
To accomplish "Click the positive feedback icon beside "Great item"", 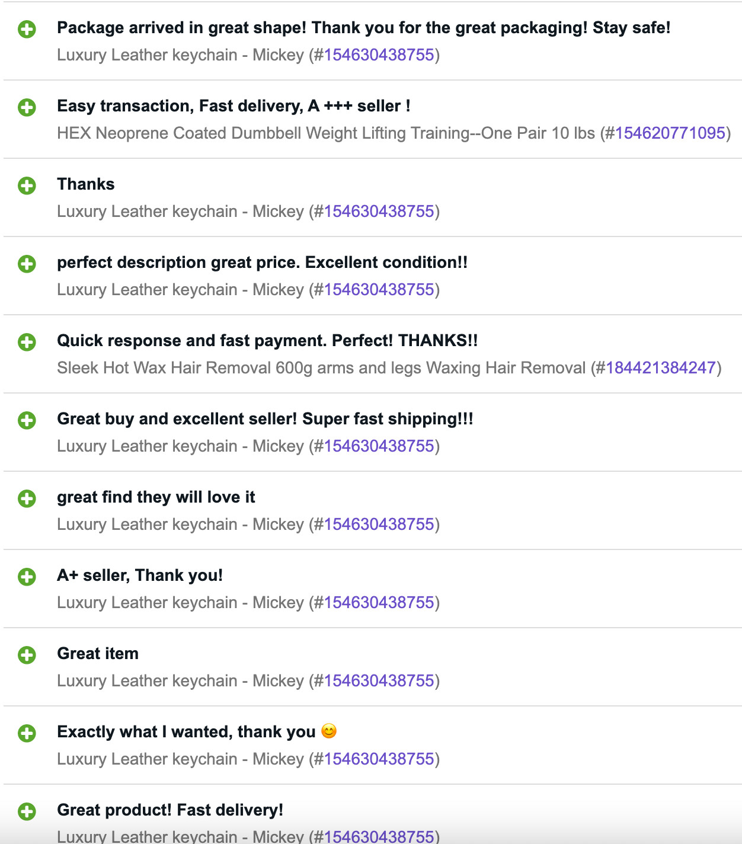I will [27, 655].
